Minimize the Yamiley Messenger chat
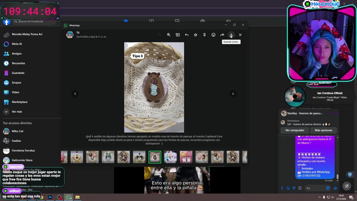Screen dimensions: 357x201 [331, 113]
